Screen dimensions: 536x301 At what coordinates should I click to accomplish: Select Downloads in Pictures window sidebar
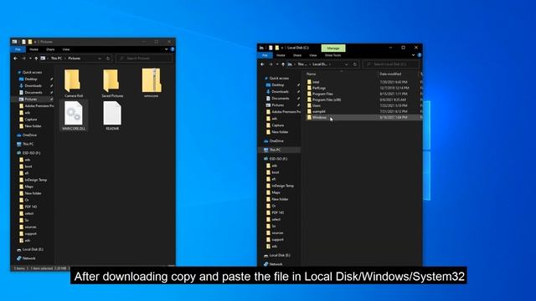pyautogui.click(x=33, y=85)
